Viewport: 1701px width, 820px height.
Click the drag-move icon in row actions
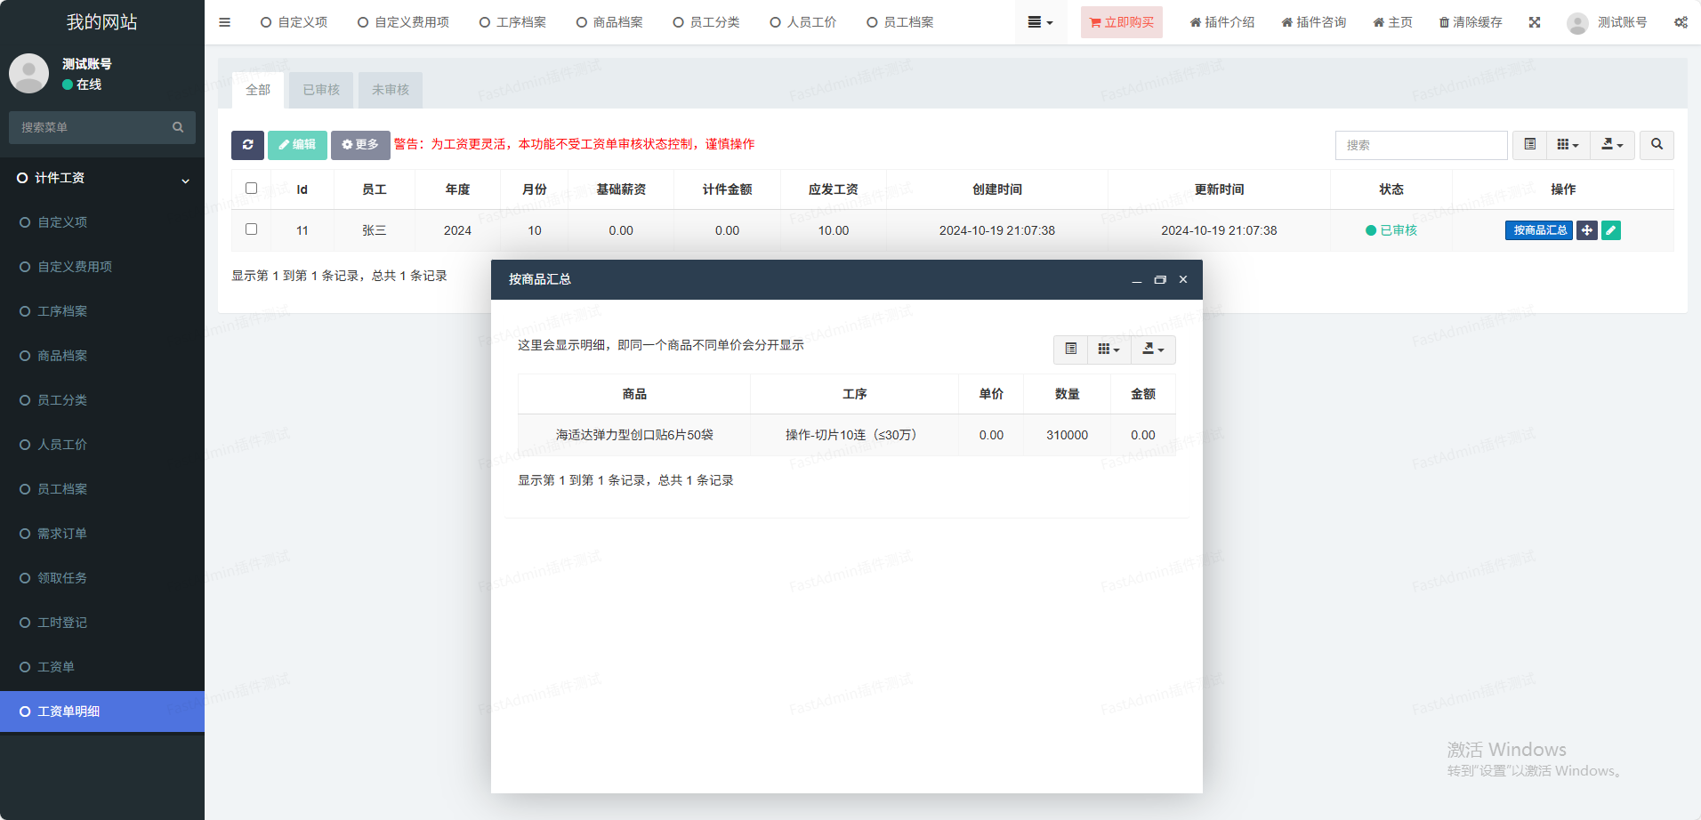click(1586, 230)
